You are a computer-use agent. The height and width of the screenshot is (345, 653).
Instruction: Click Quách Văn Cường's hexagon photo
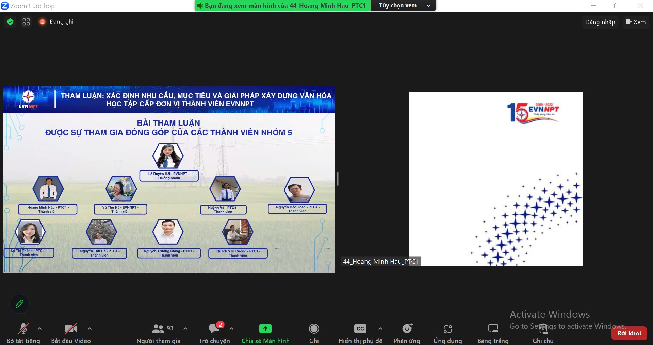click(x=238, y=232)
